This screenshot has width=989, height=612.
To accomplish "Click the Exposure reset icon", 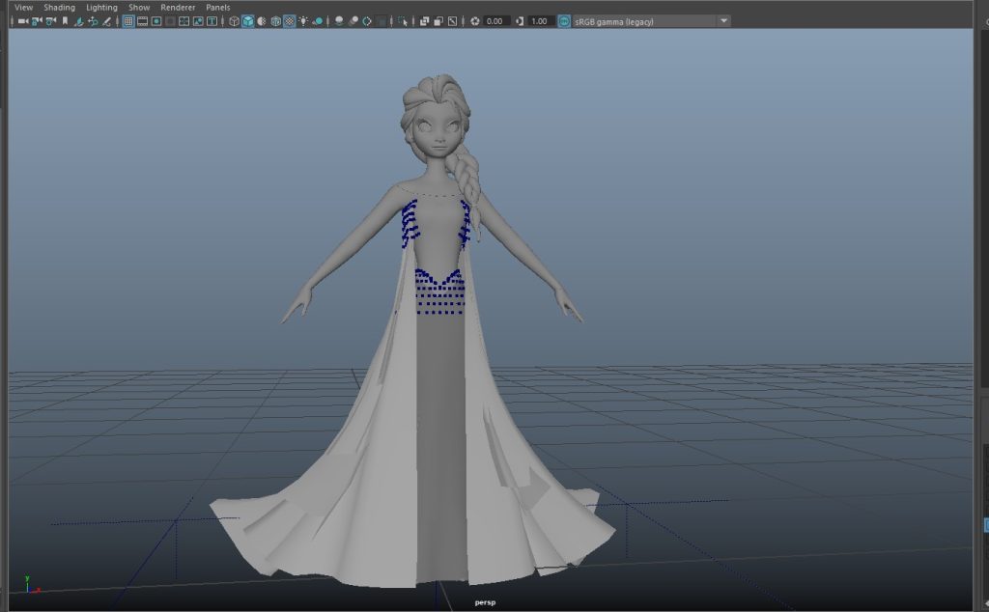I will pos(475,21).
